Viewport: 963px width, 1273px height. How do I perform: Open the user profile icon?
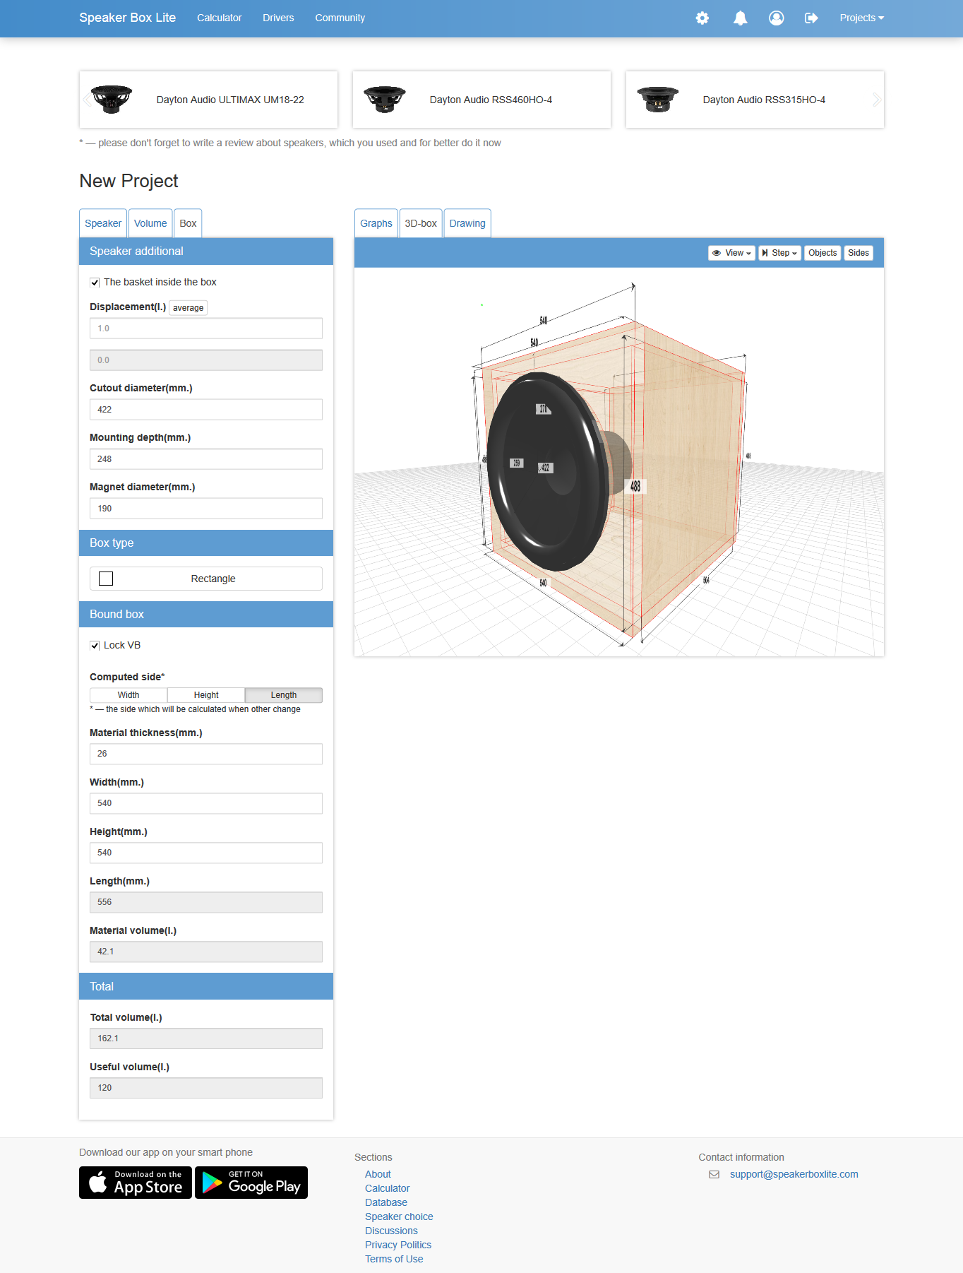point(776,18)
